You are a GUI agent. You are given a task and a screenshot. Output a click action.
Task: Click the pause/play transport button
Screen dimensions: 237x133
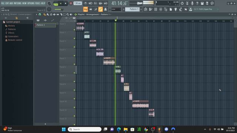point(61,3)
